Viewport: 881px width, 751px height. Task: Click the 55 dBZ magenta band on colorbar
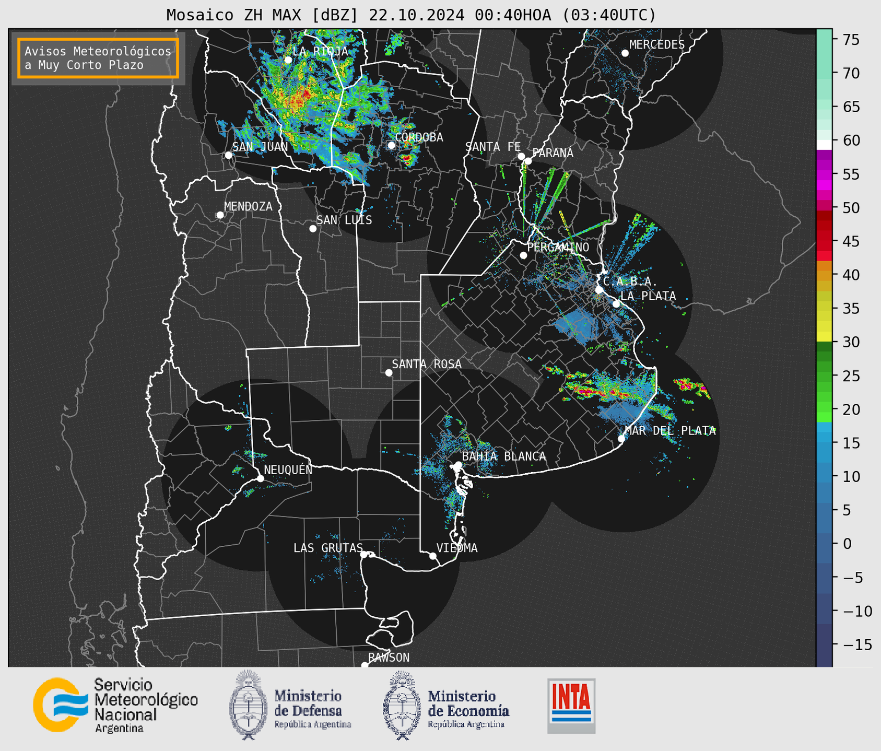(x=824, y=174)
